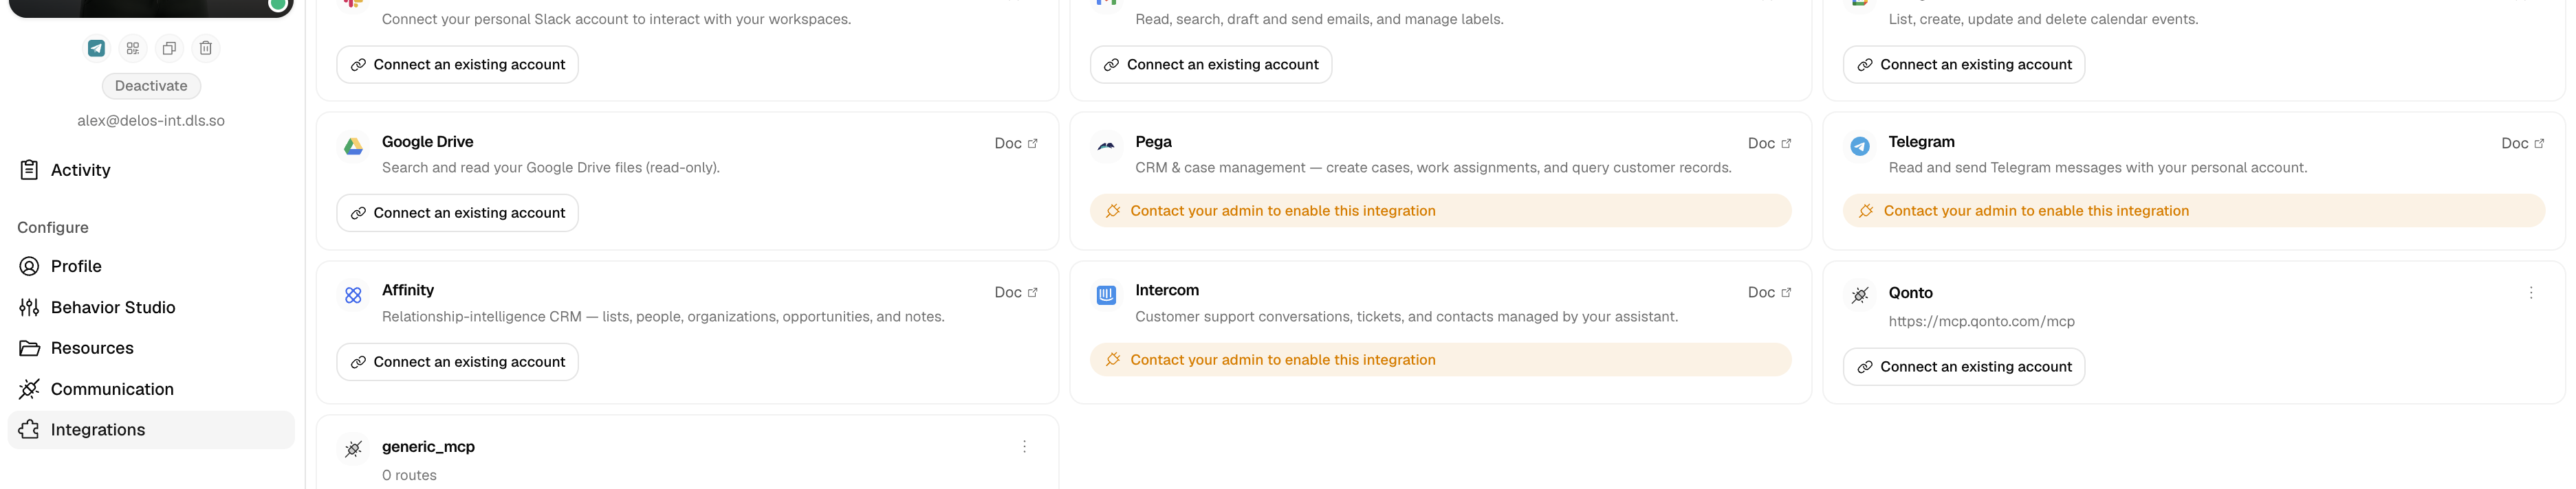Open Behavior Studio
The height and width of the screenshot is (489, 2576).
[x=151, y=308]
